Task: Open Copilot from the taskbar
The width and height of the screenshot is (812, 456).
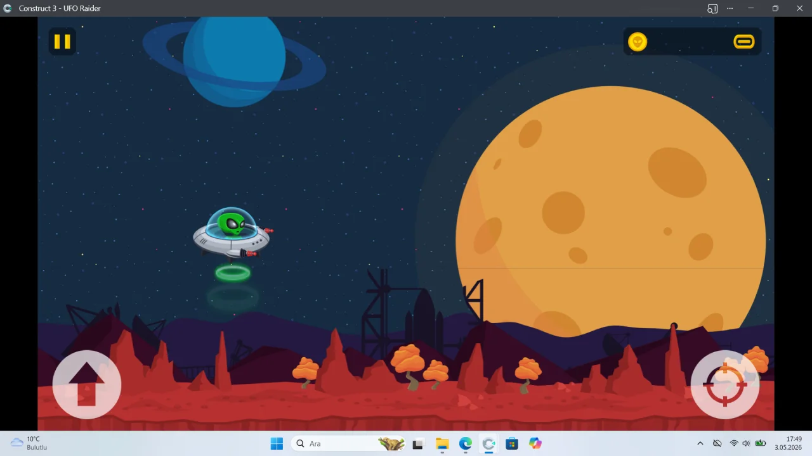Action: point(535,443)
